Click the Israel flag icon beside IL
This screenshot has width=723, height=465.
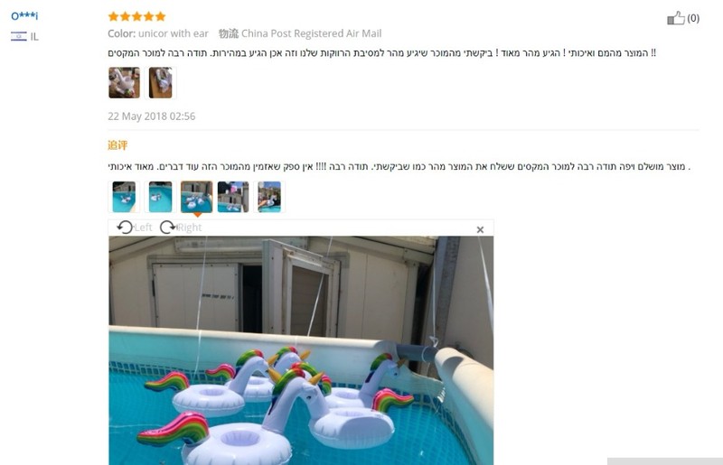click(19, 36)
